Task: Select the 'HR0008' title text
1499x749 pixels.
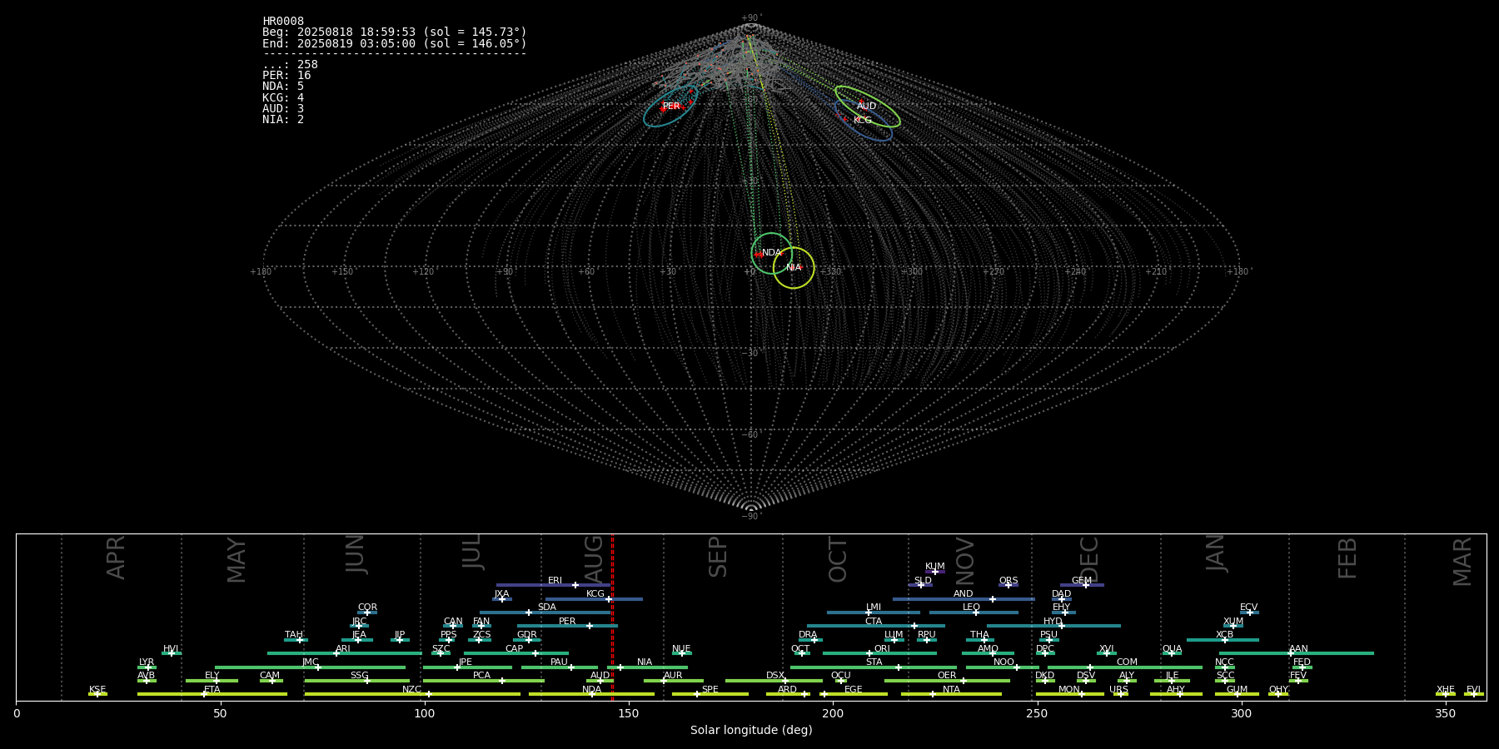Action: 283,22
